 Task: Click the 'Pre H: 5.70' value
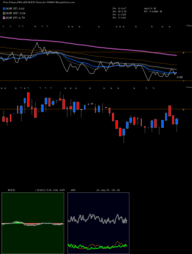coord(119,12)
